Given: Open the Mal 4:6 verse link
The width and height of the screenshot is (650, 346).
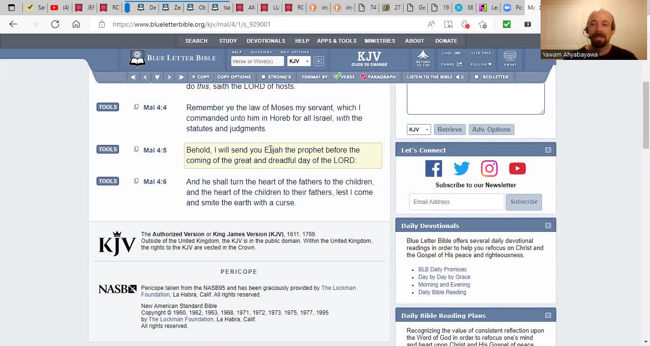Looking at the screenshot, I should 155,182.
